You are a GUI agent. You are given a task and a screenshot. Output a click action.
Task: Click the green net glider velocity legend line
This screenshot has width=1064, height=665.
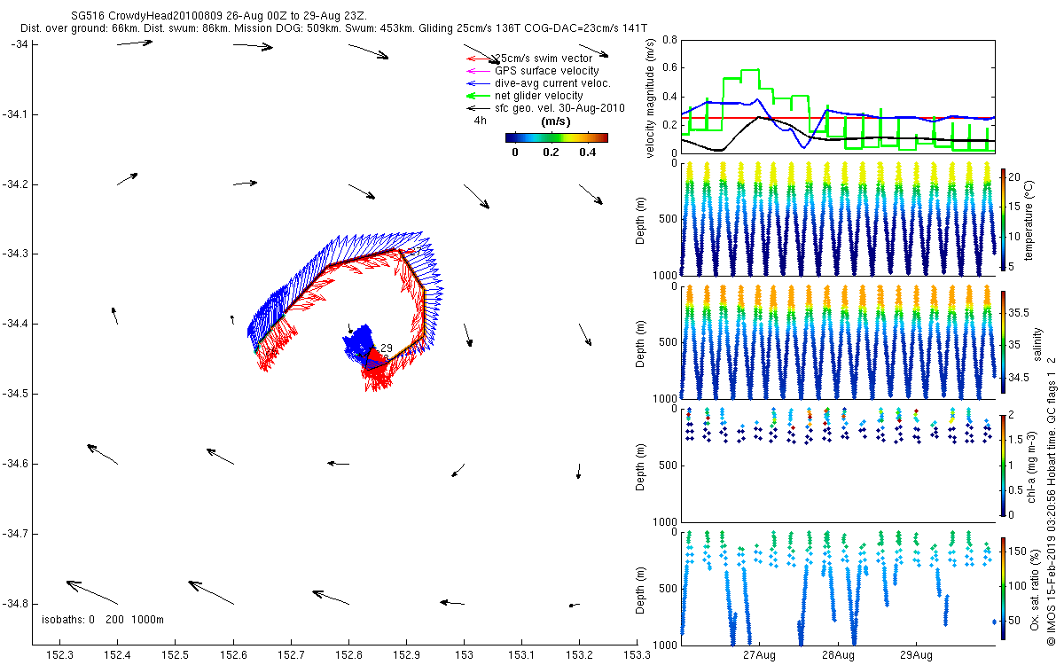coord(478,96)
